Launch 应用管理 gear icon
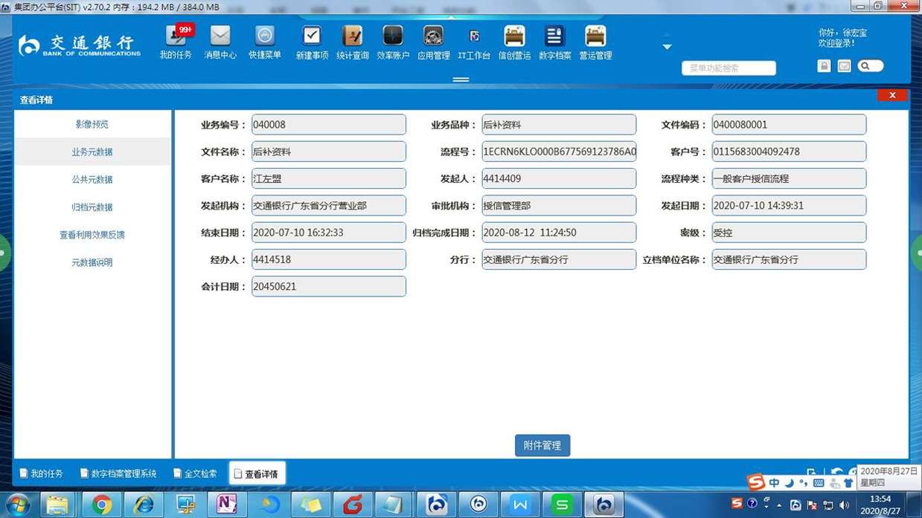The height and width of the screenshot is (518, 922). point(433,42)
